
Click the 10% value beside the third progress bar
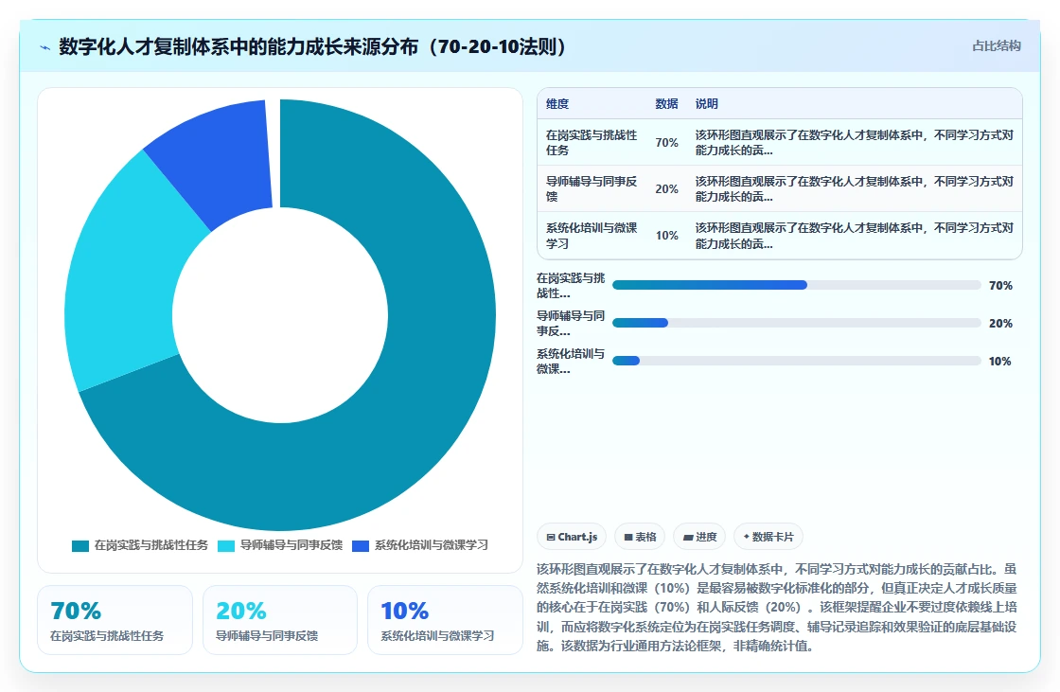[999, 362]
